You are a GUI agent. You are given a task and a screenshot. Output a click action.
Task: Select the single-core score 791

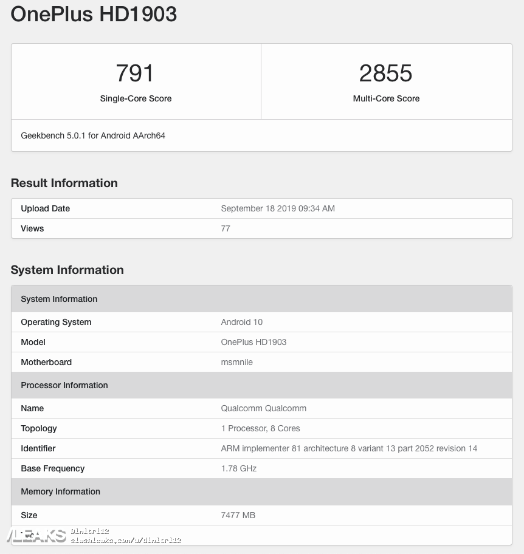click(135, 73)
